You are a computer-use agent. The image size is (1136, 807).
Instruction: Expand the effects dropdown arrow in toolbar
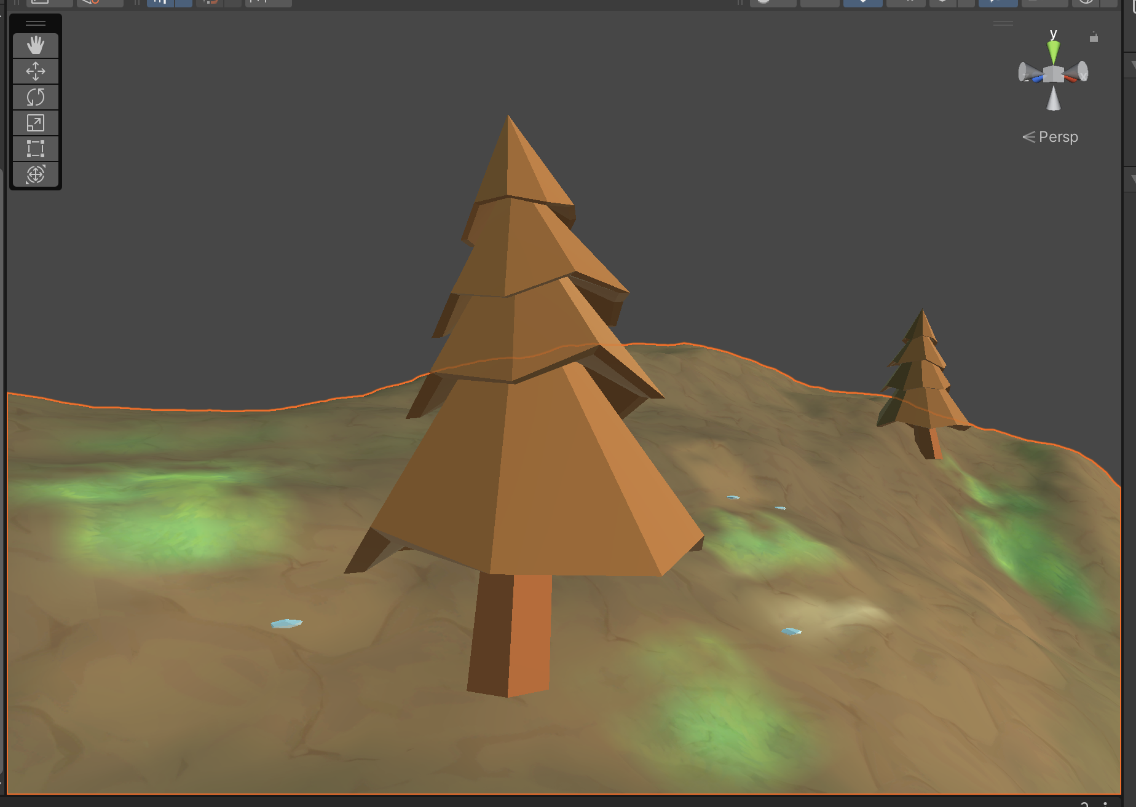click(x=967, y=2)
